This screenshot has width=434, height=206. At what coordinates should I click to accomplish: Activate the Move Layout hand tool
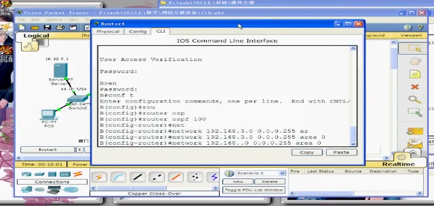click(414, 61)
